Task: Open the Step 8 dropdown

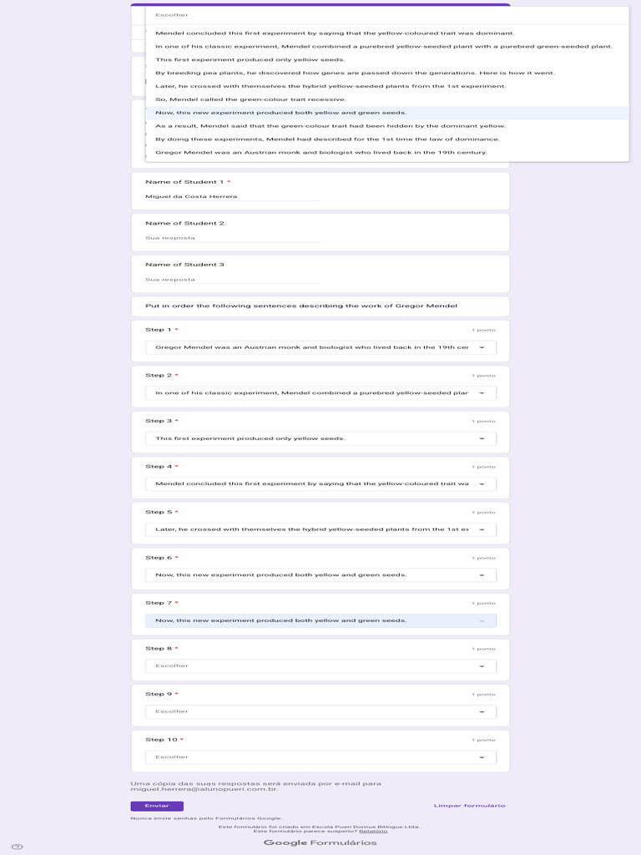Action: [x=320, y=666]
